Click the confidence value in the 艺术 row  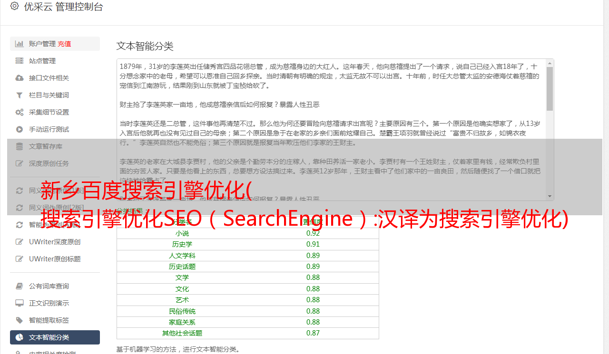click(x=313, y=300)
